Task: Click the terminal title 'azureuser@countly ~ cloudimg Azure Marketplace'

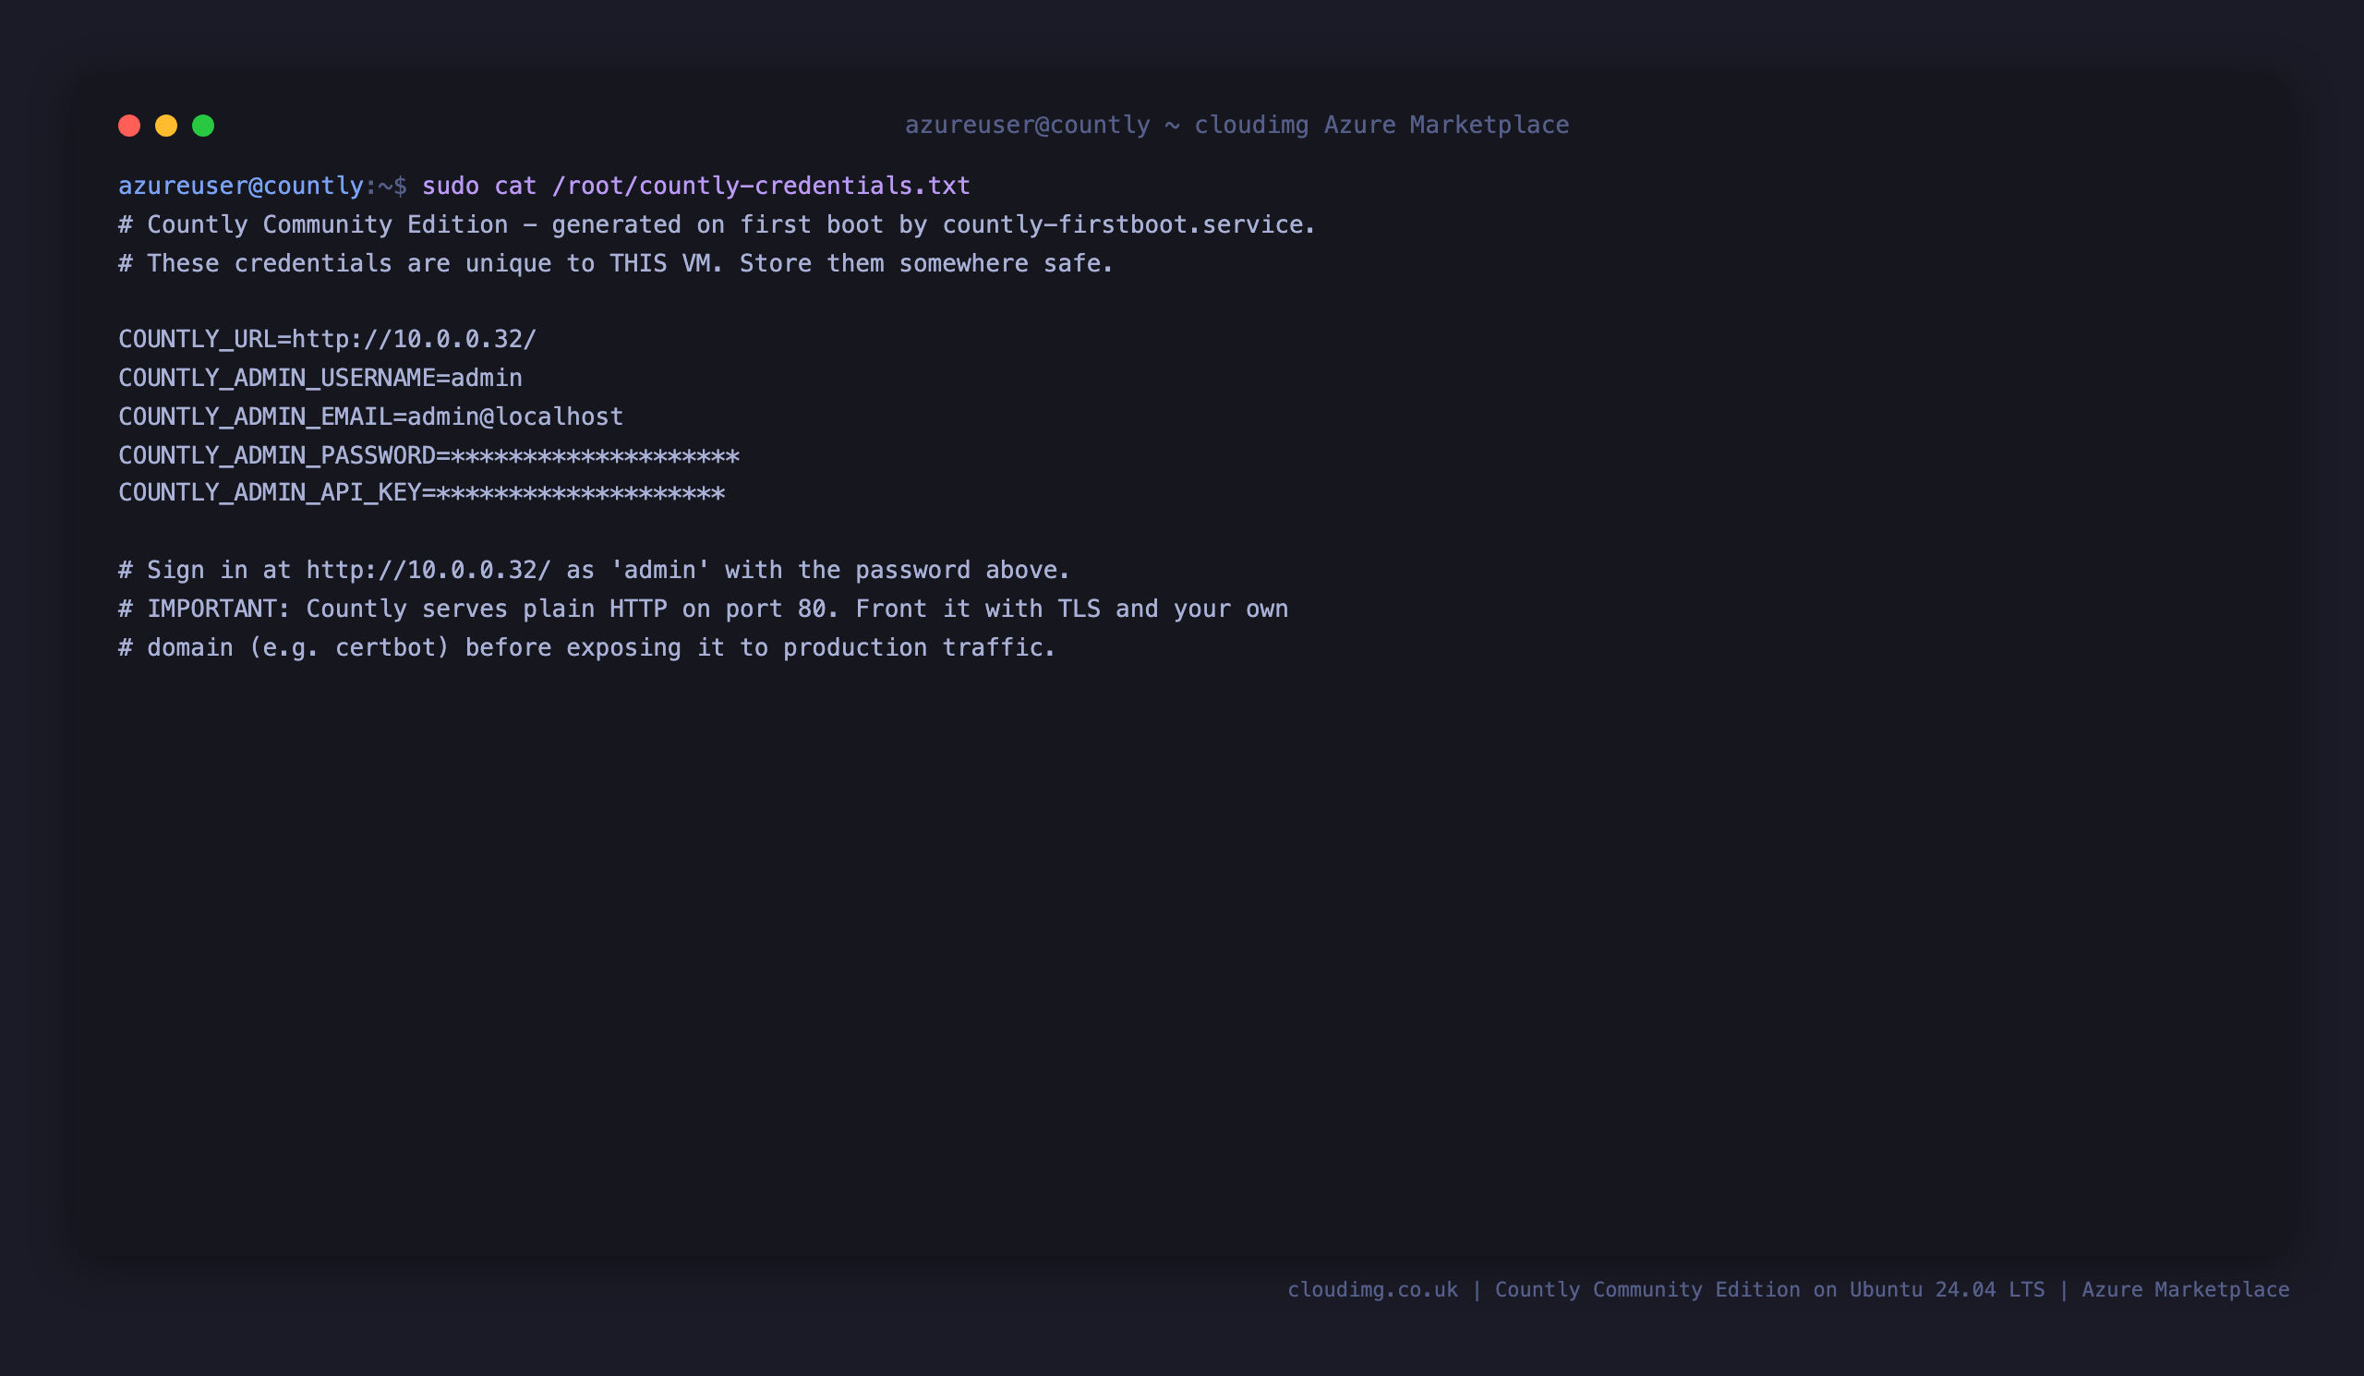Action: [x=1236, y=125]
